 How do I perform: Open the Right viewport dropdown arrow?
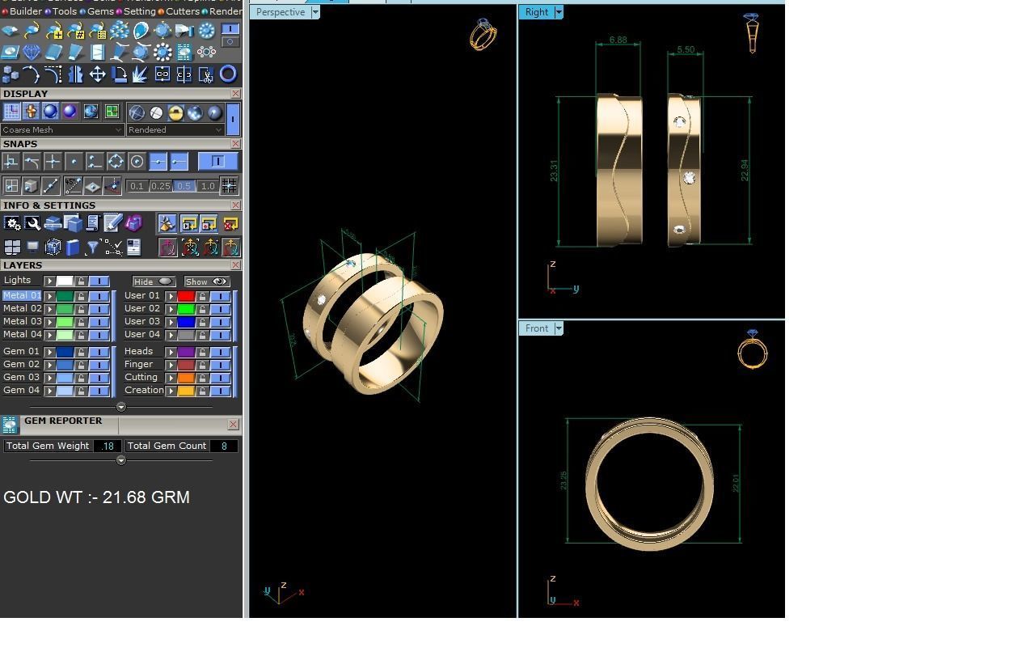click(x=559, y=12)
